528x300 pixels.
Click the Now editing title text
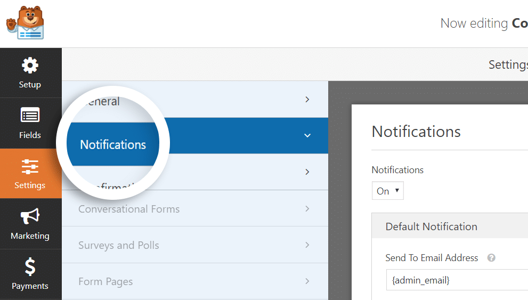pos(484,23)
